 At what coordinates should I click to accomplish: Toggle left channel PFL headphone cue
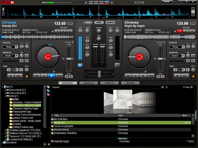(80, 65)
